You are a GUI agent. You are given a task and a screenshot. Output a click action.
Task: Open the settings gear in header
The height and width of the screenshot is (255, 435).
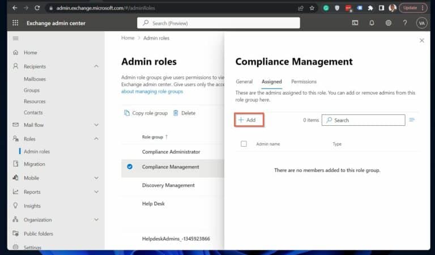(389, 23)
